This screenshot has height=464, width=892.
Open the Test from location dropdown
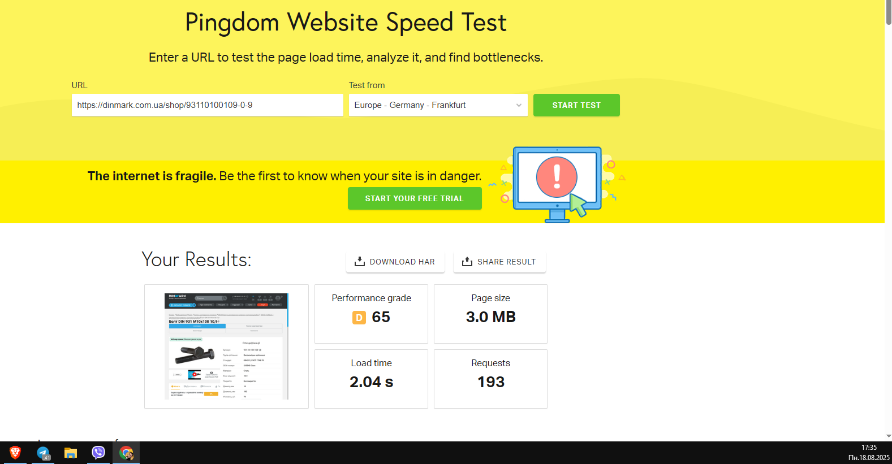click(438, 105)
